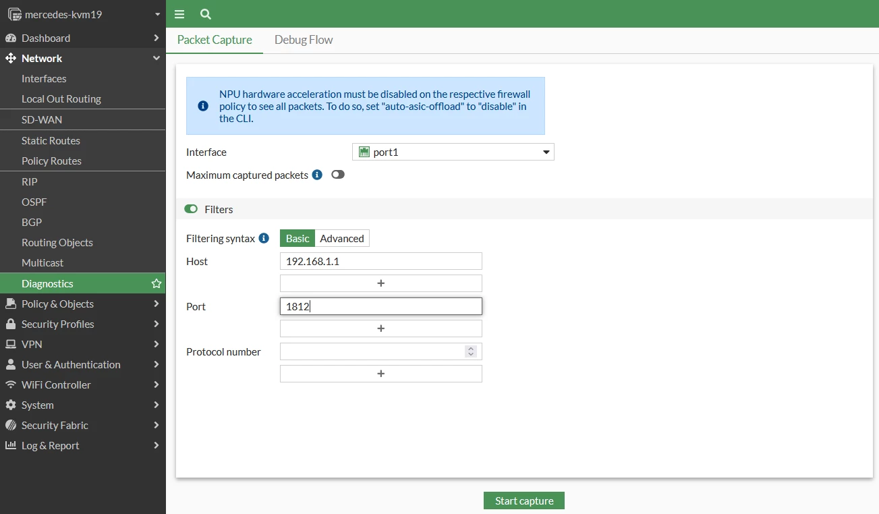This screenshot has height=514, width=879.
Task: Click the Host field containing 192.168.1.1
Action: point(380,261)
